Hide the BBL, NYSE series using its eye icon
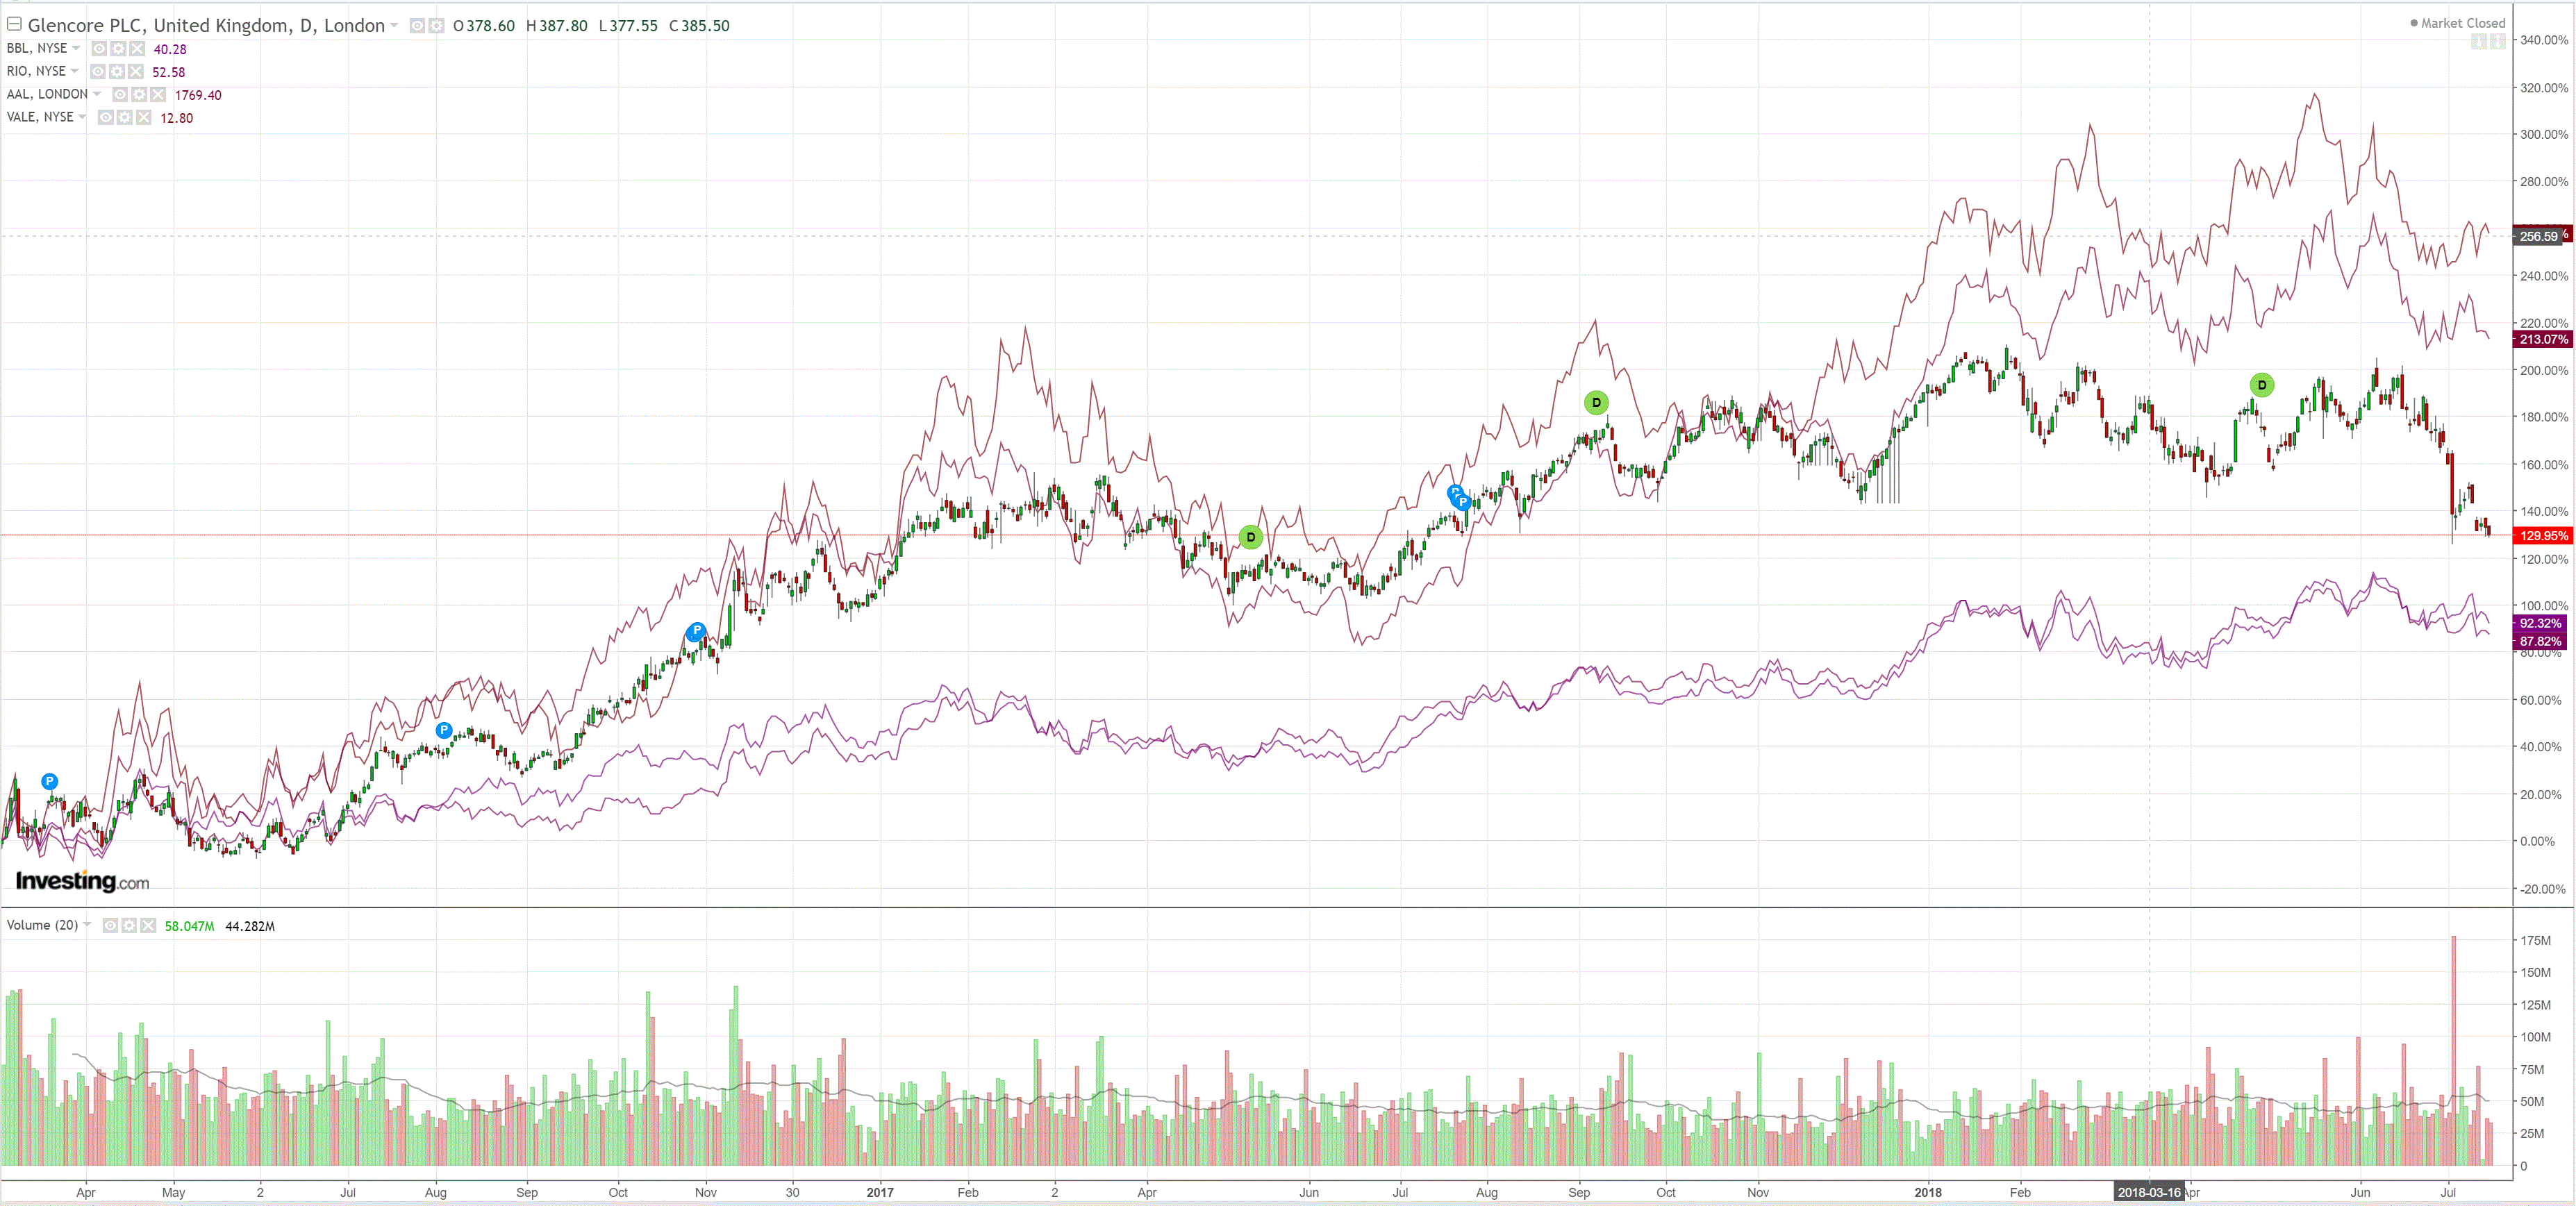 point(99,49)
